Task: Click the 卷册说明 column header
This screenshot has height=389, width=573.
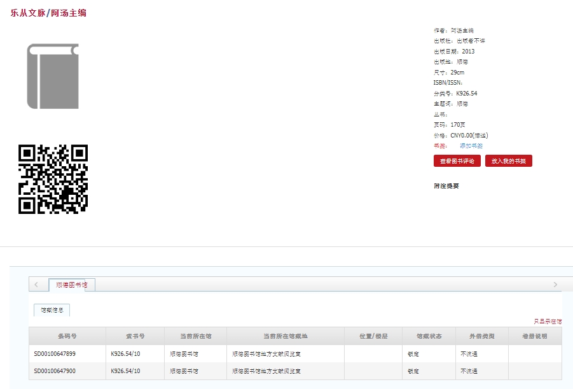Action: point(534,336)
